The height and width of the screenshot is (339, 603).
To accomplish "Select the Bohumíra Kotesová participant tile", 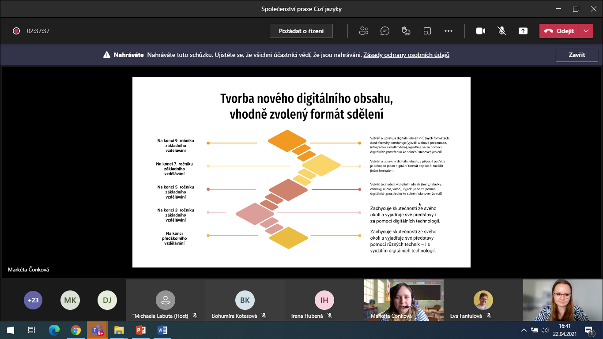I will 245,301.
